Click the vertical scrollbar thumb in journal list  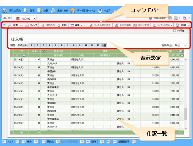pyautogui.click(x=186, y=114)
